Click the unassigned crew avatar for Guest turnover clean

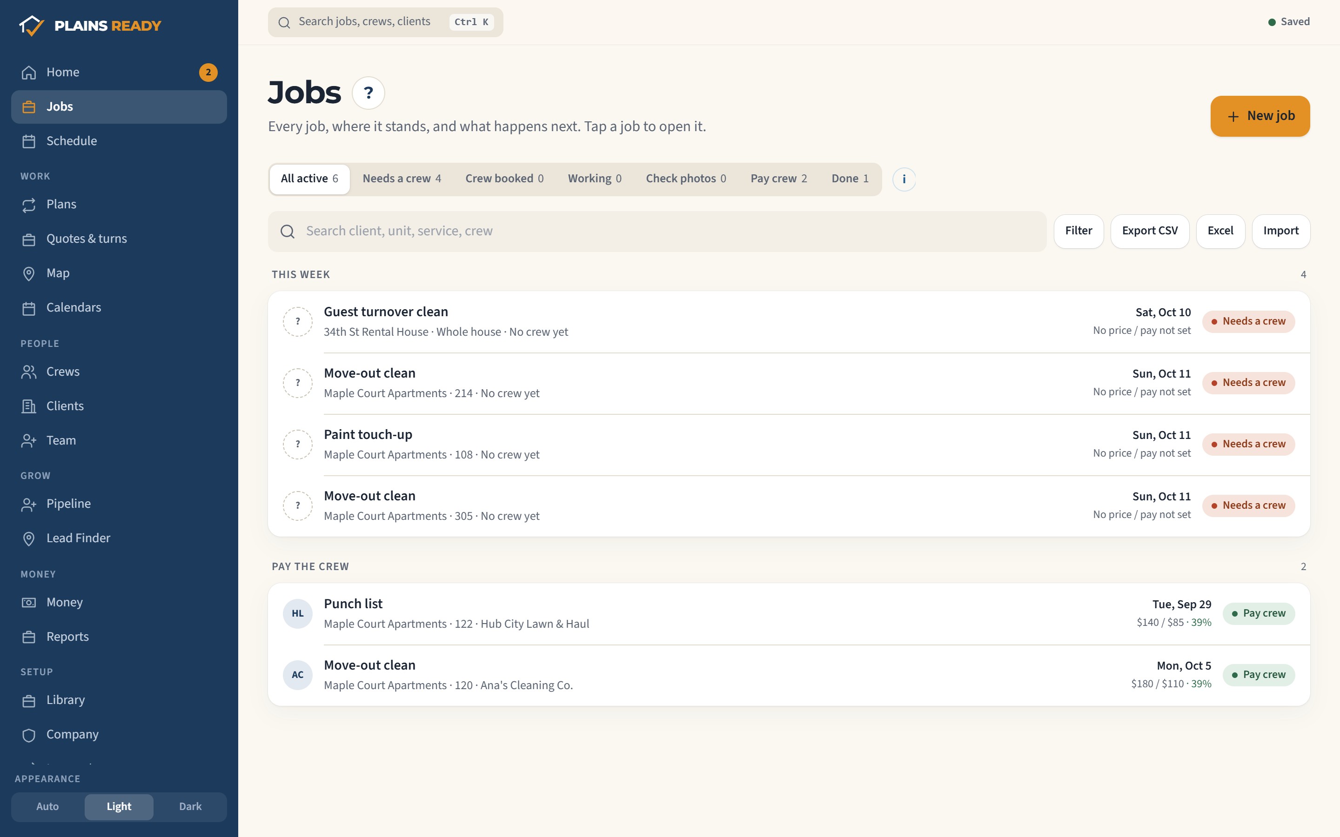click(x=298, y=322)
